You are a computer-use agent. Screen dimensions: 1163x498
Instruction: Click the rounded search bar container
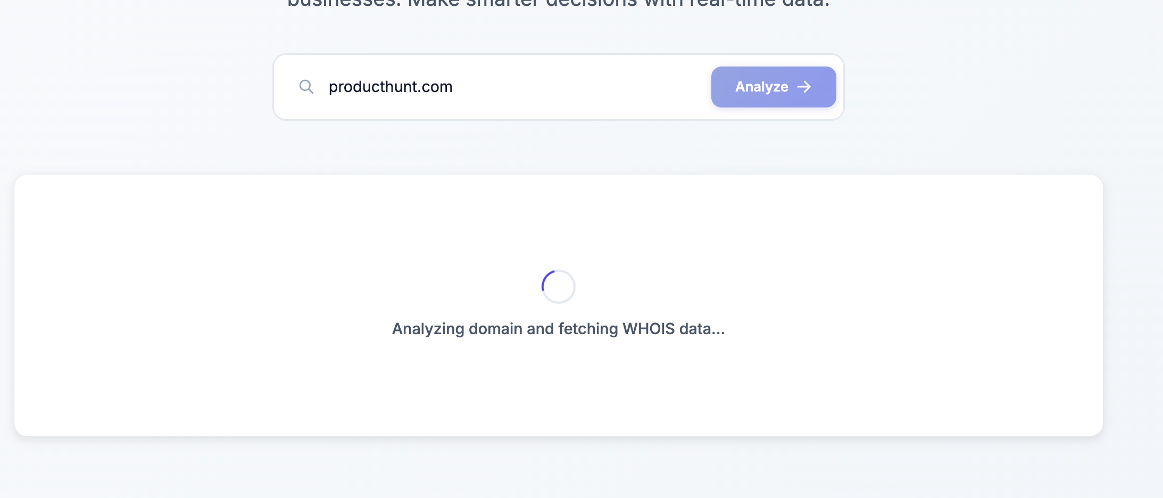tap(558, 86)
